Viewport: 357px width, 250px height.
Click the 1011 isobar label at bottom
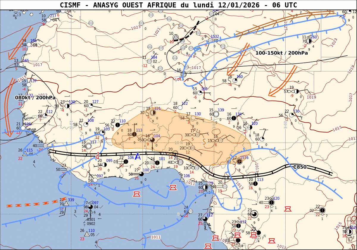[156, 237]
